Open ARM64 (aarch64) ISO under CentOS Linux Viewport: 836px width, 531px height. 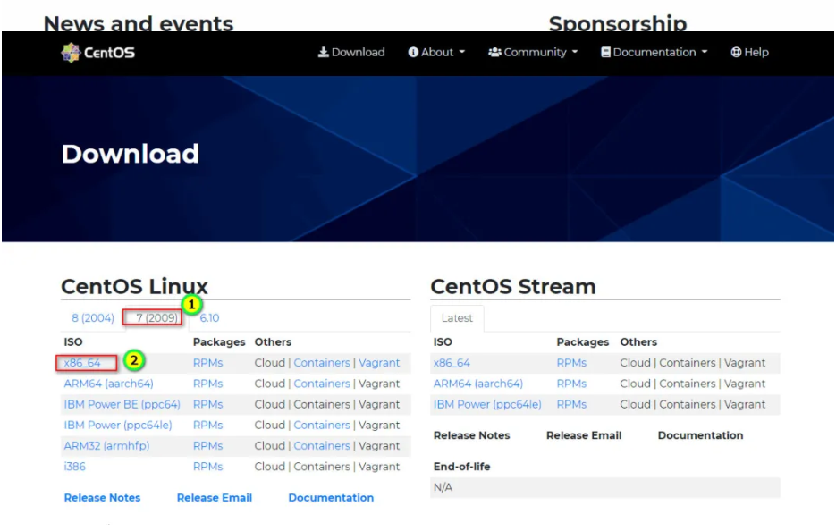pos(109,383)
